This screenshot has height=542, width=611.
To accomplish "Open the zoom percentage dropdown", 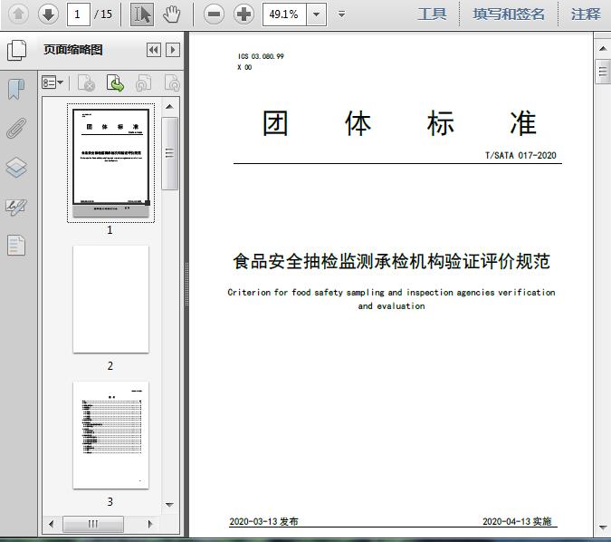I will [x=316, y=14].
